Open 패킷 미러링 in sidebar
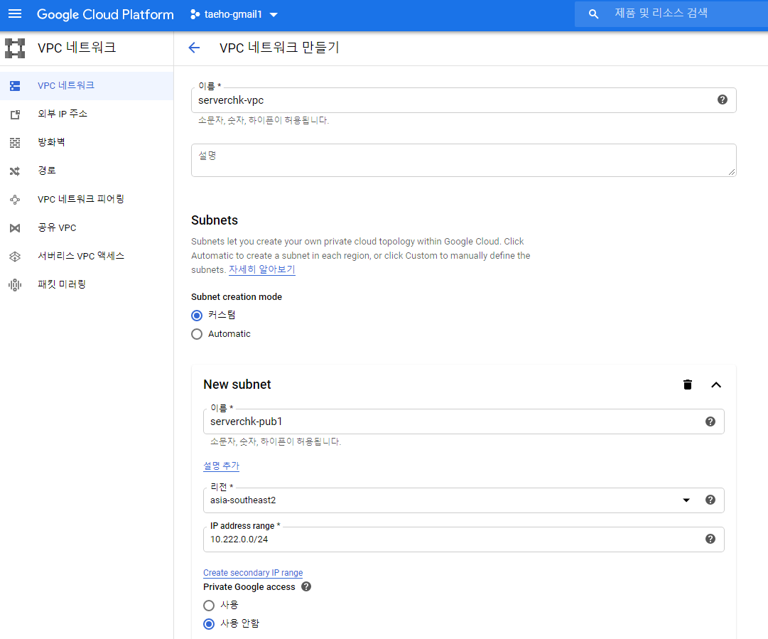 click(x=87, y=285)
